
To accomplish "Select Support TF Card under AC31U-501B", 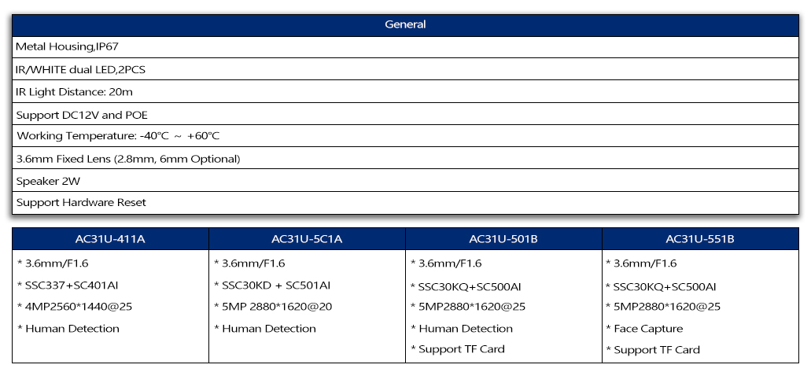I will (462, 349).
